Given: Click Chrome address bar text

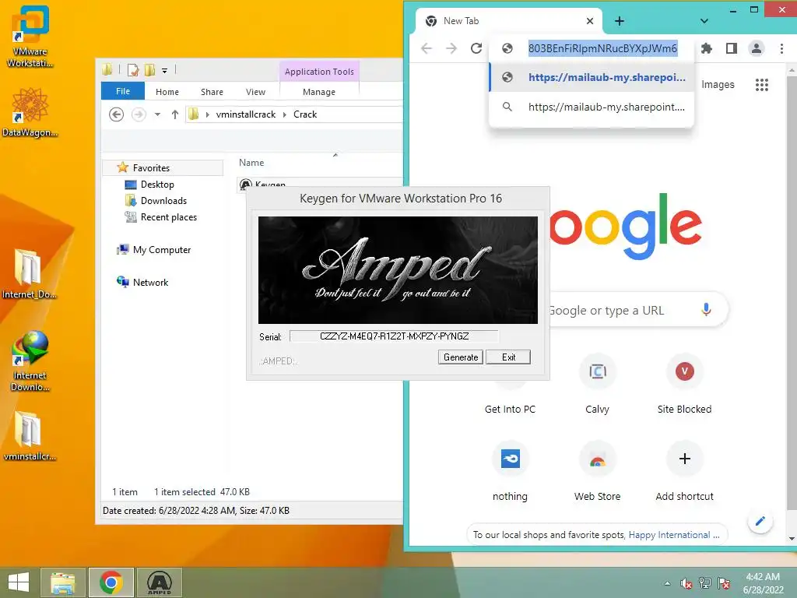Looking at the screenshot, I should tap(602, 48).
